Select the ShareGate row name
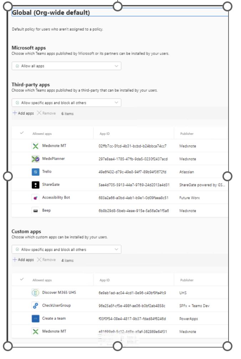 (x=51, y=184)
